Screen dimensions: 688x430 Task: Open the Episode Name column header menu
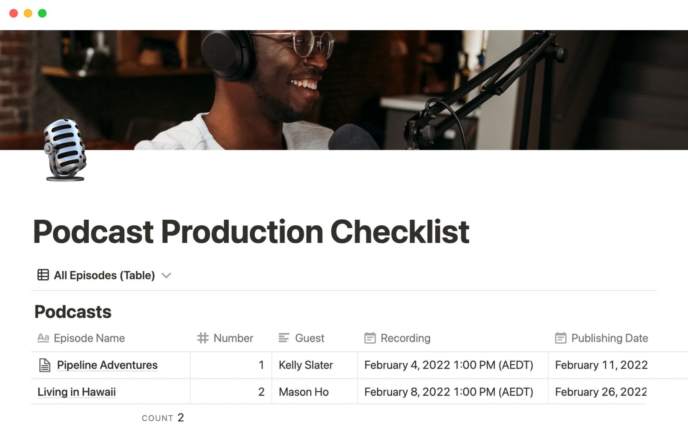click(89, 338)
